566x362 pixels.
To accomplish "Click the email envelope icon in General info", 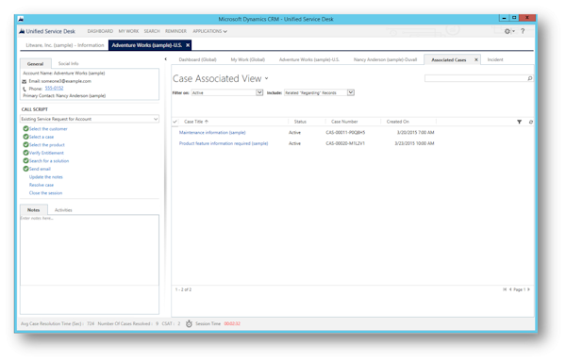I will 25,81.
